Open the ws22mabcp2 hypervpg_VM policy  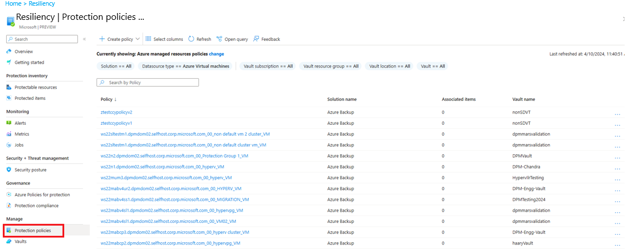point(170,243)
